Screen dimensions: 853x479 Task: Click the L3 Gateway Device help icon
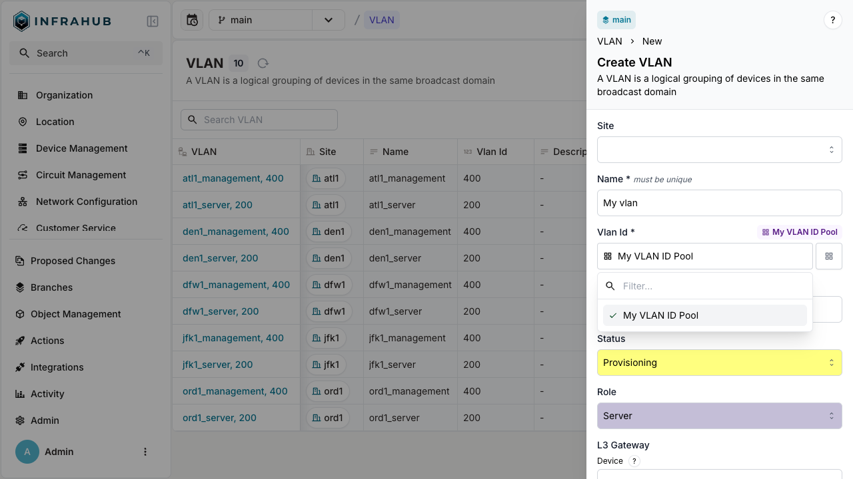634,461
